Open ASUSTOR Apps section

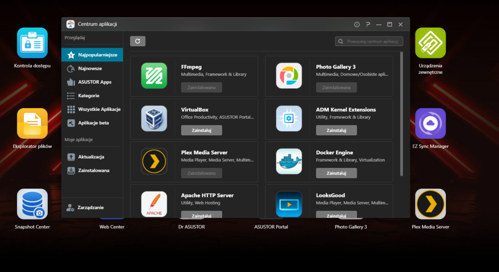[x=92, y=82]
